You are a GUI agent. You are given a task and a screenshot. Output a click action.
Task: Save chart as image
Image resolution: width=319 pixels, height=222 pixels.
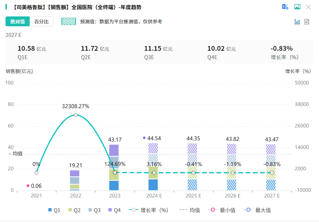point(297,7)
